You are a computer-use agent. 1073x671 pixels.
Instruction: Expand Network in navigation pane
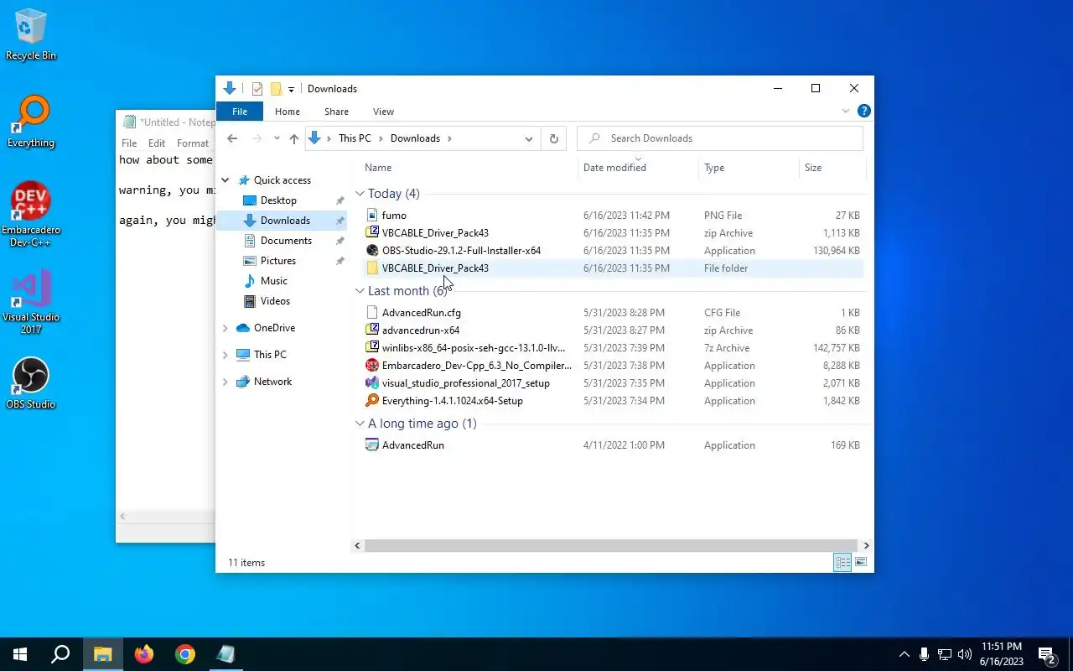click(x=225, y=382)
